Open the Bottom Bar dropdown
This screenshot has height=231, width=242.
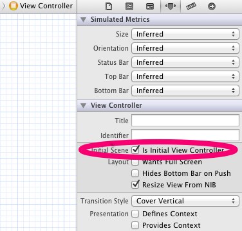tap(185, 90)
